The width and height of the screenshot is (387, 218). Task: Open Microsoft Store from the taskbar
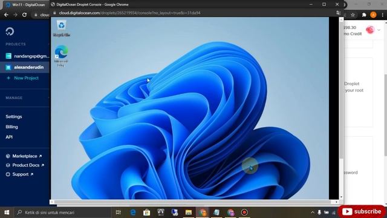coord(146,213)
